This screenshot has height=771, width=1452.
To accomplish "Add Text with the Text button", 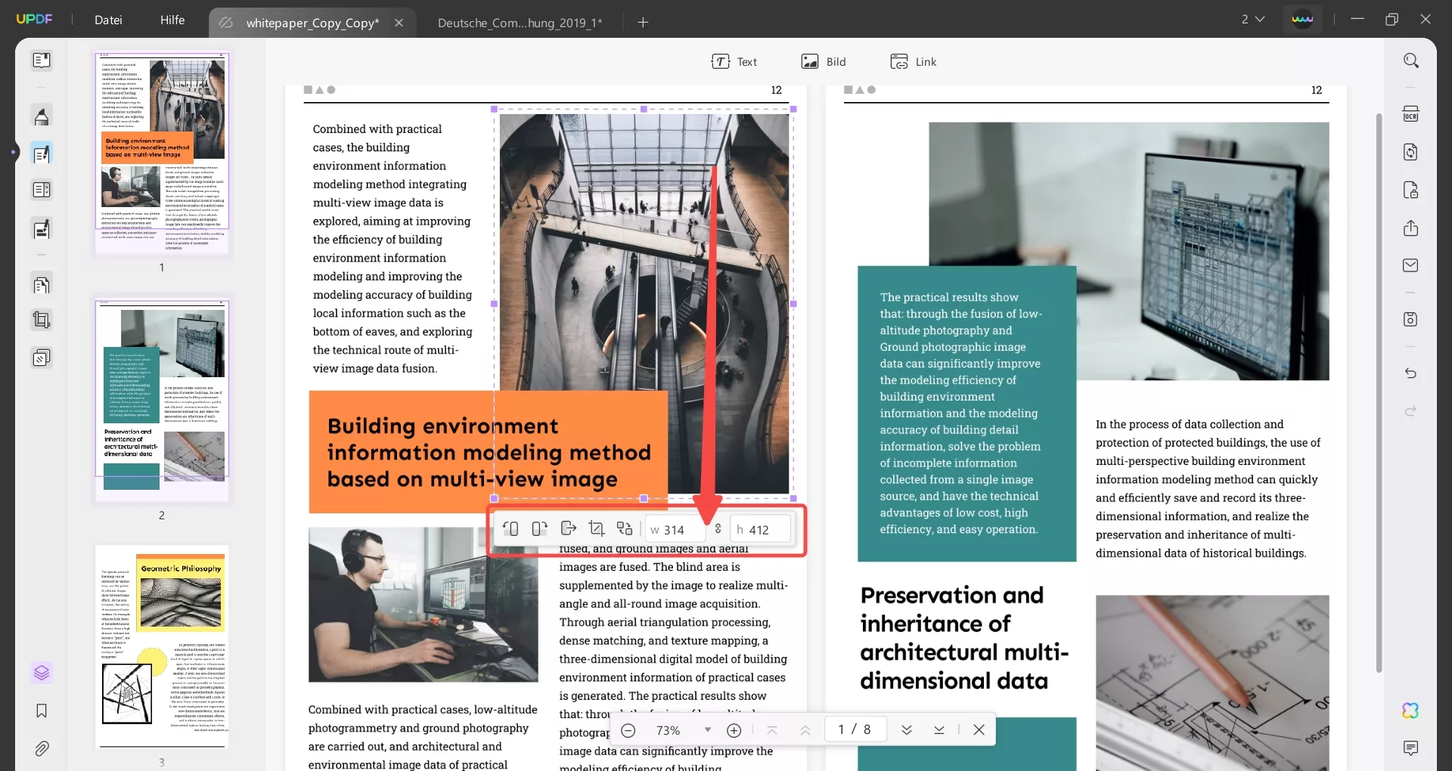I will [734, 61].
